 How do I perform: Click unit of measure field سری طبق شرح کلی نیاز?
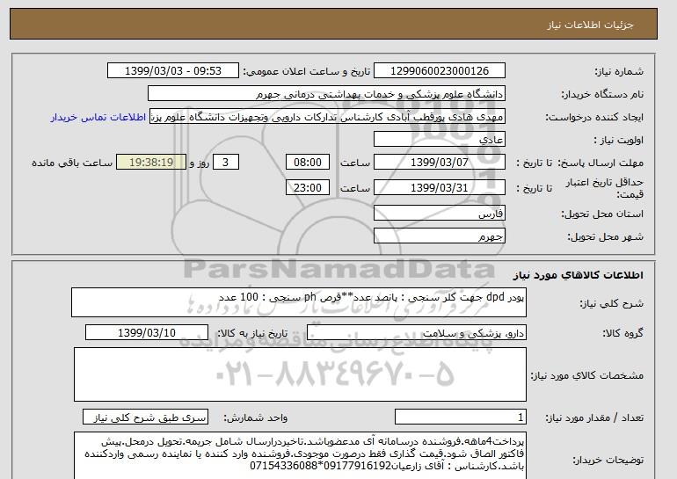coord(145,417)
